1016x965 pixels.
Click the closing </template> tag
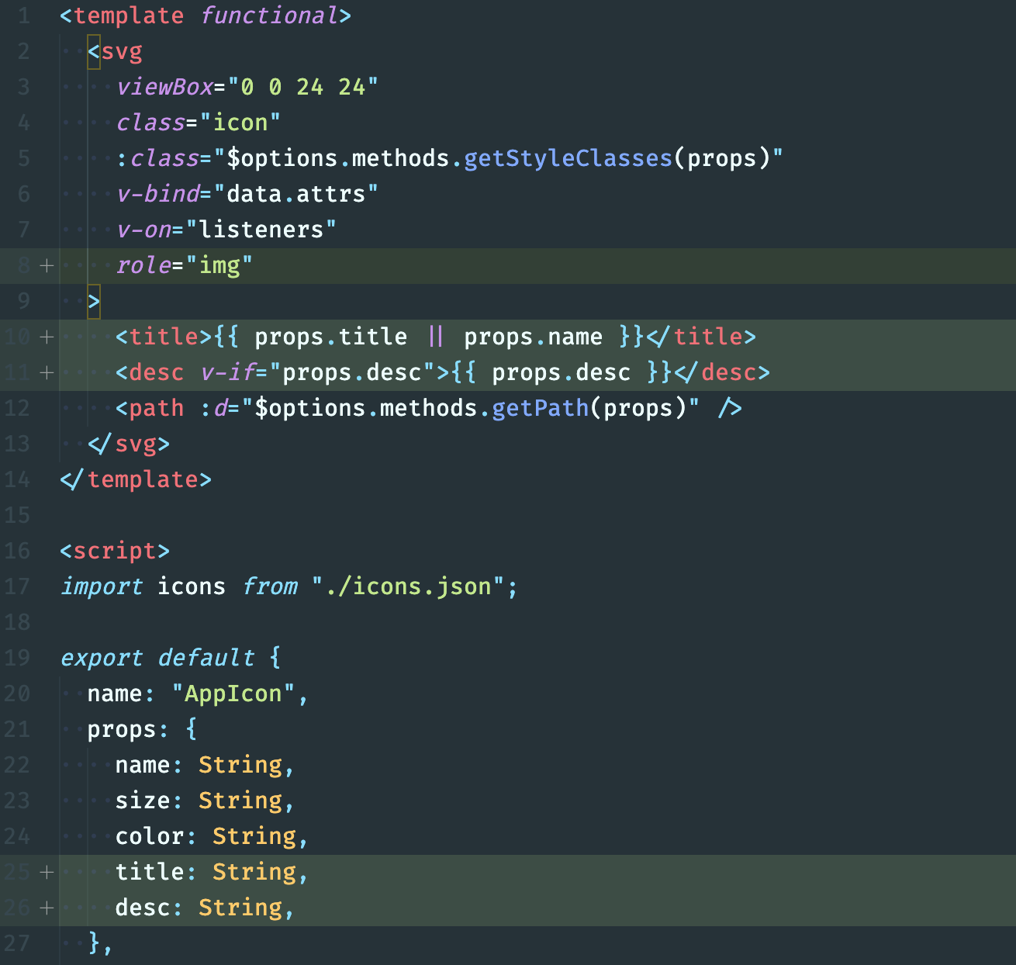click(136, 479)
